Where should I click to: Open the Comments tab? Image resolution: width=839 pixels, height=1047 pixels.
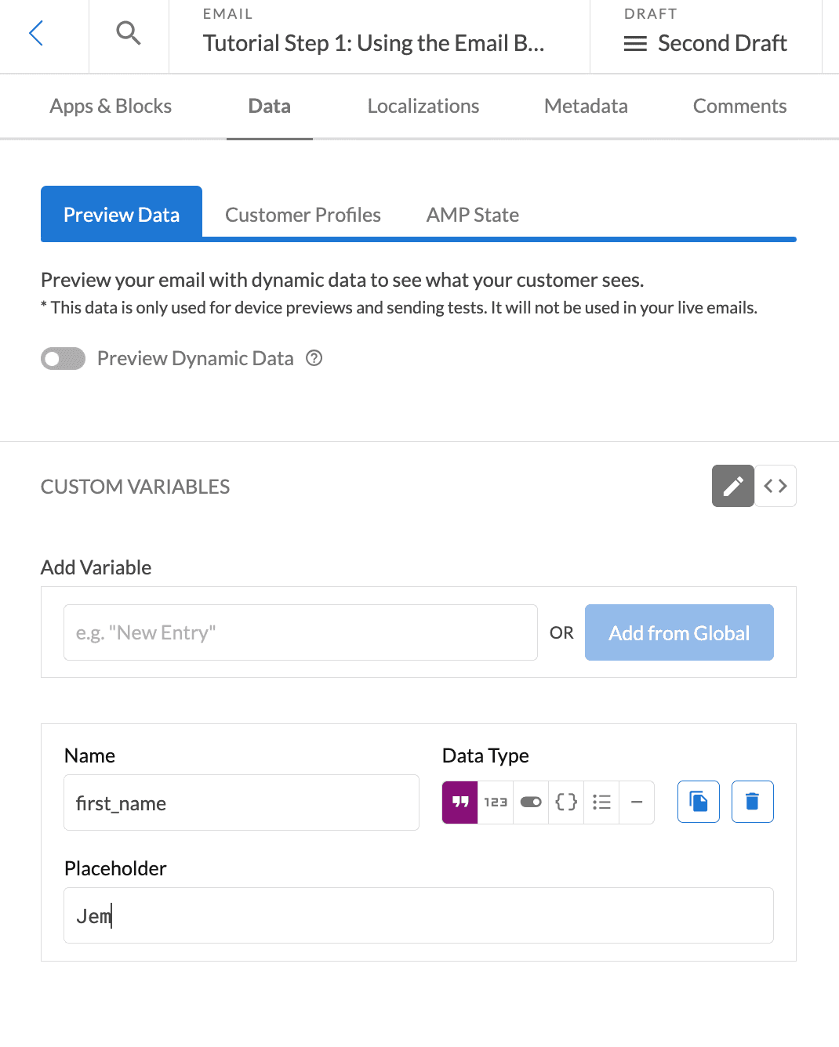click(739, 107)
